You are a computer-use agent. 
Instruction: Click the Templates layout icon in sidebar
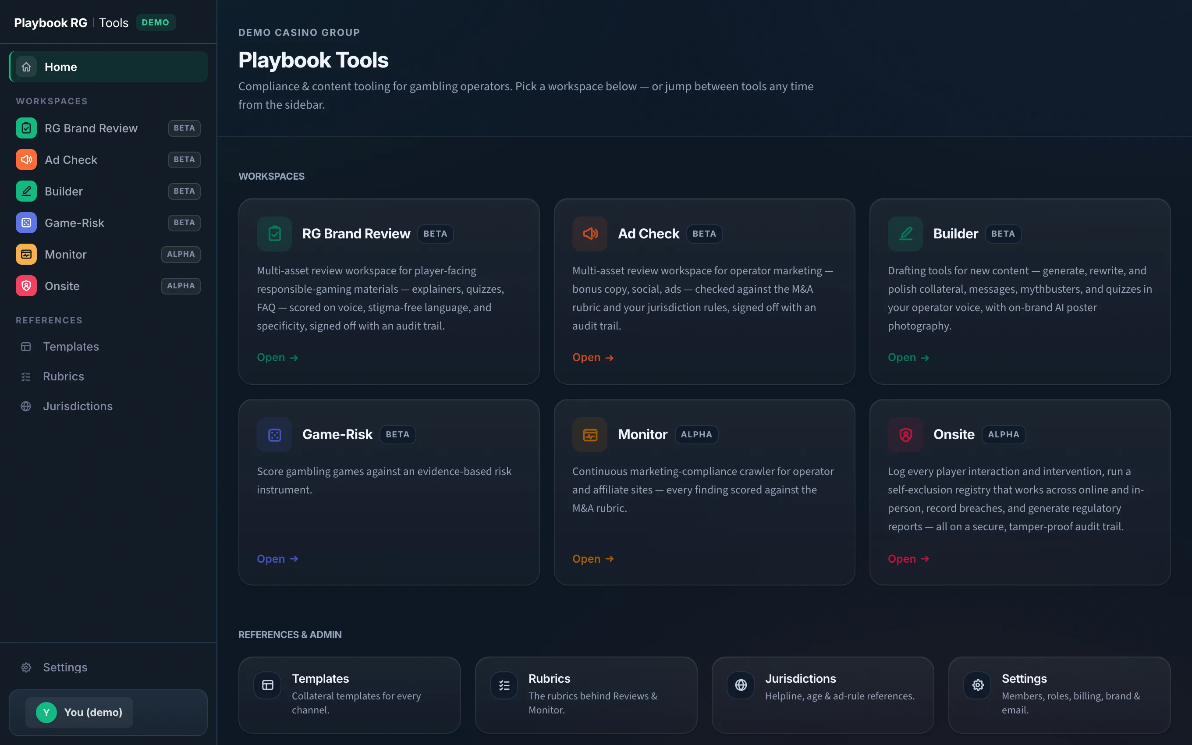26,347
